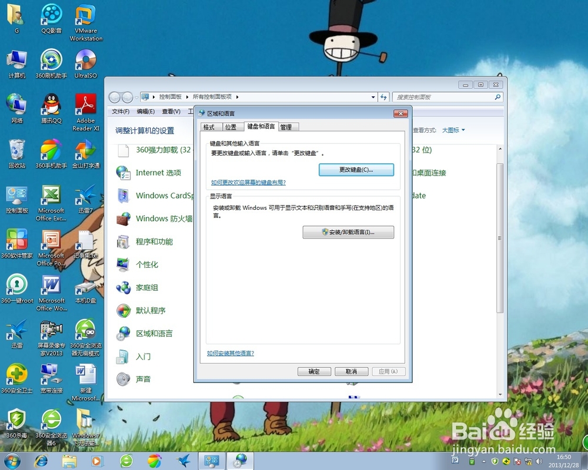Open 360安全浏览器6 desktop icon
588x470 pixels.
tap(51, 427)
